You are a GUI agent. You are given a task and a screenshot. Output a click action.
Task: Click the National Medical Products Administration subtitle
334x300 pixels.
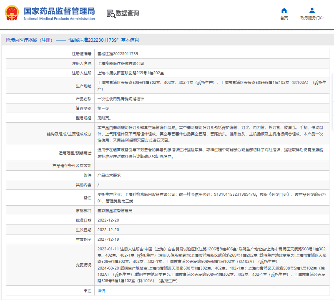[x=59, y=19]
